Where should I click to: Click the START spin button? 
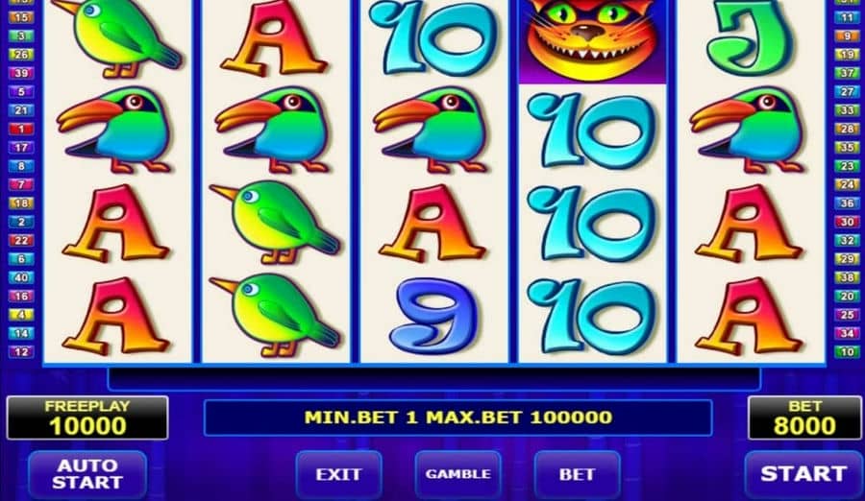(803, 474)
